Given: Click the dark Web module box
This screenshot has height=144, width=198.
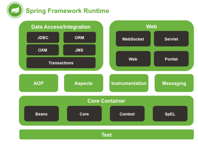Looking at the screenshot, I should (133, 59).
